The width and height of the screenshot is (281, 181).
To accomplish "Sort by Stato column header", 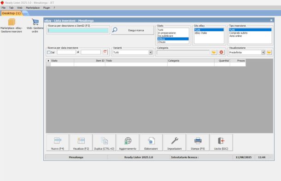I will click(x=62, y=61).
